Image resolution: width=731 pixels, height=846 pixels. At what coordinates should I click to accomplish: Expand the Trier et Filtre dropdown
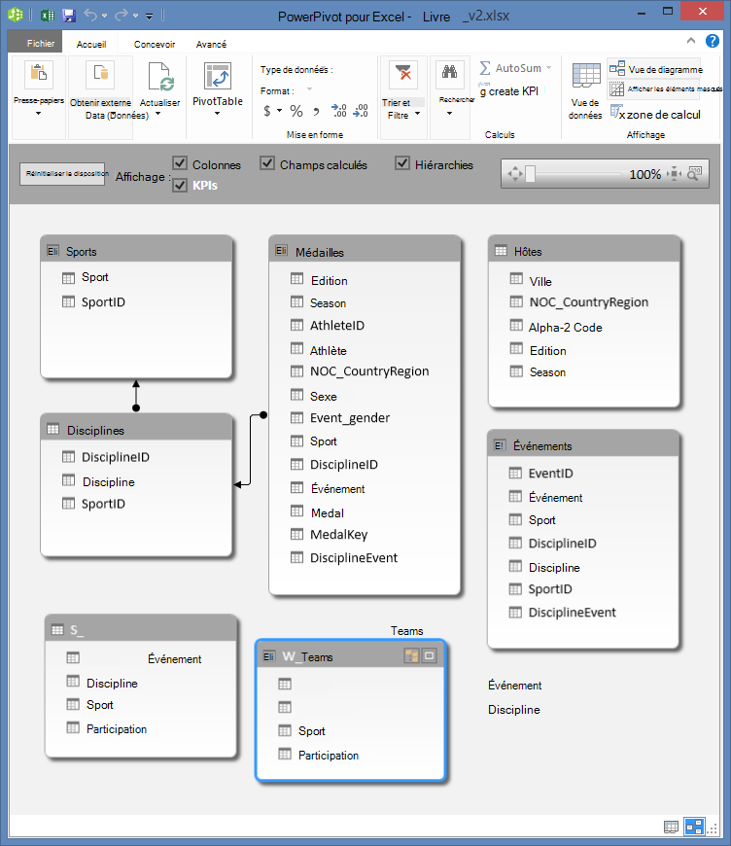coord(418,114)
